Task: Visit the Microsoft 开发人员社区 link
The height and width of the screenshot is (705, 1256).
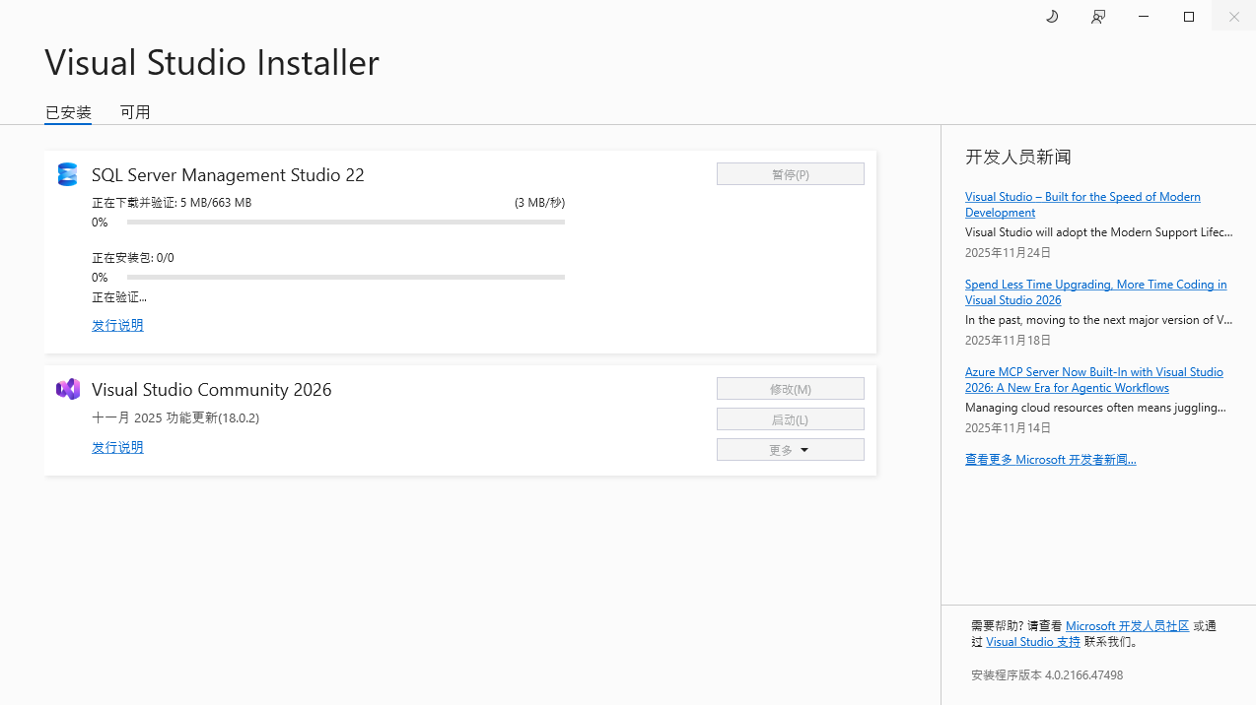Action: pos(1127,626)
